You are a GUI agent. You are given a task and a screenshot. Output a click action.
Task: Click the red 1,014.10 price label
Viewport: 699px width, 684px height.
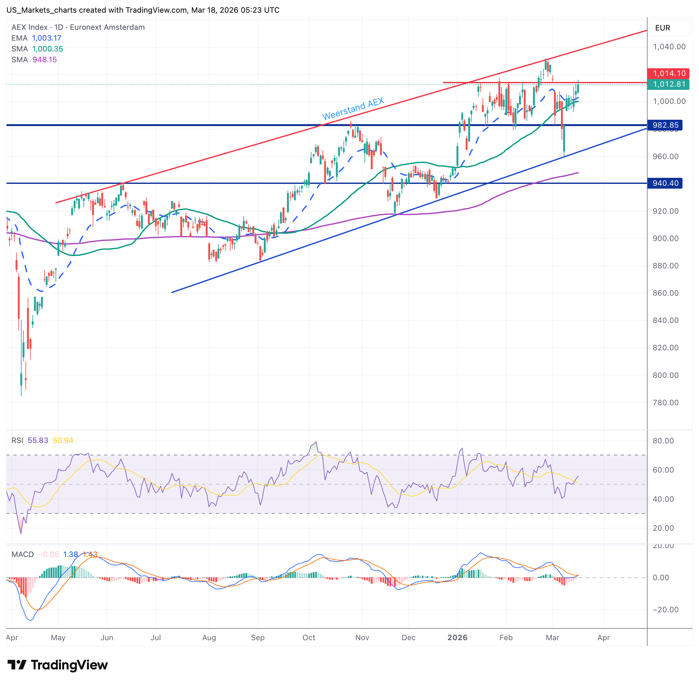(x=668, y=73)
